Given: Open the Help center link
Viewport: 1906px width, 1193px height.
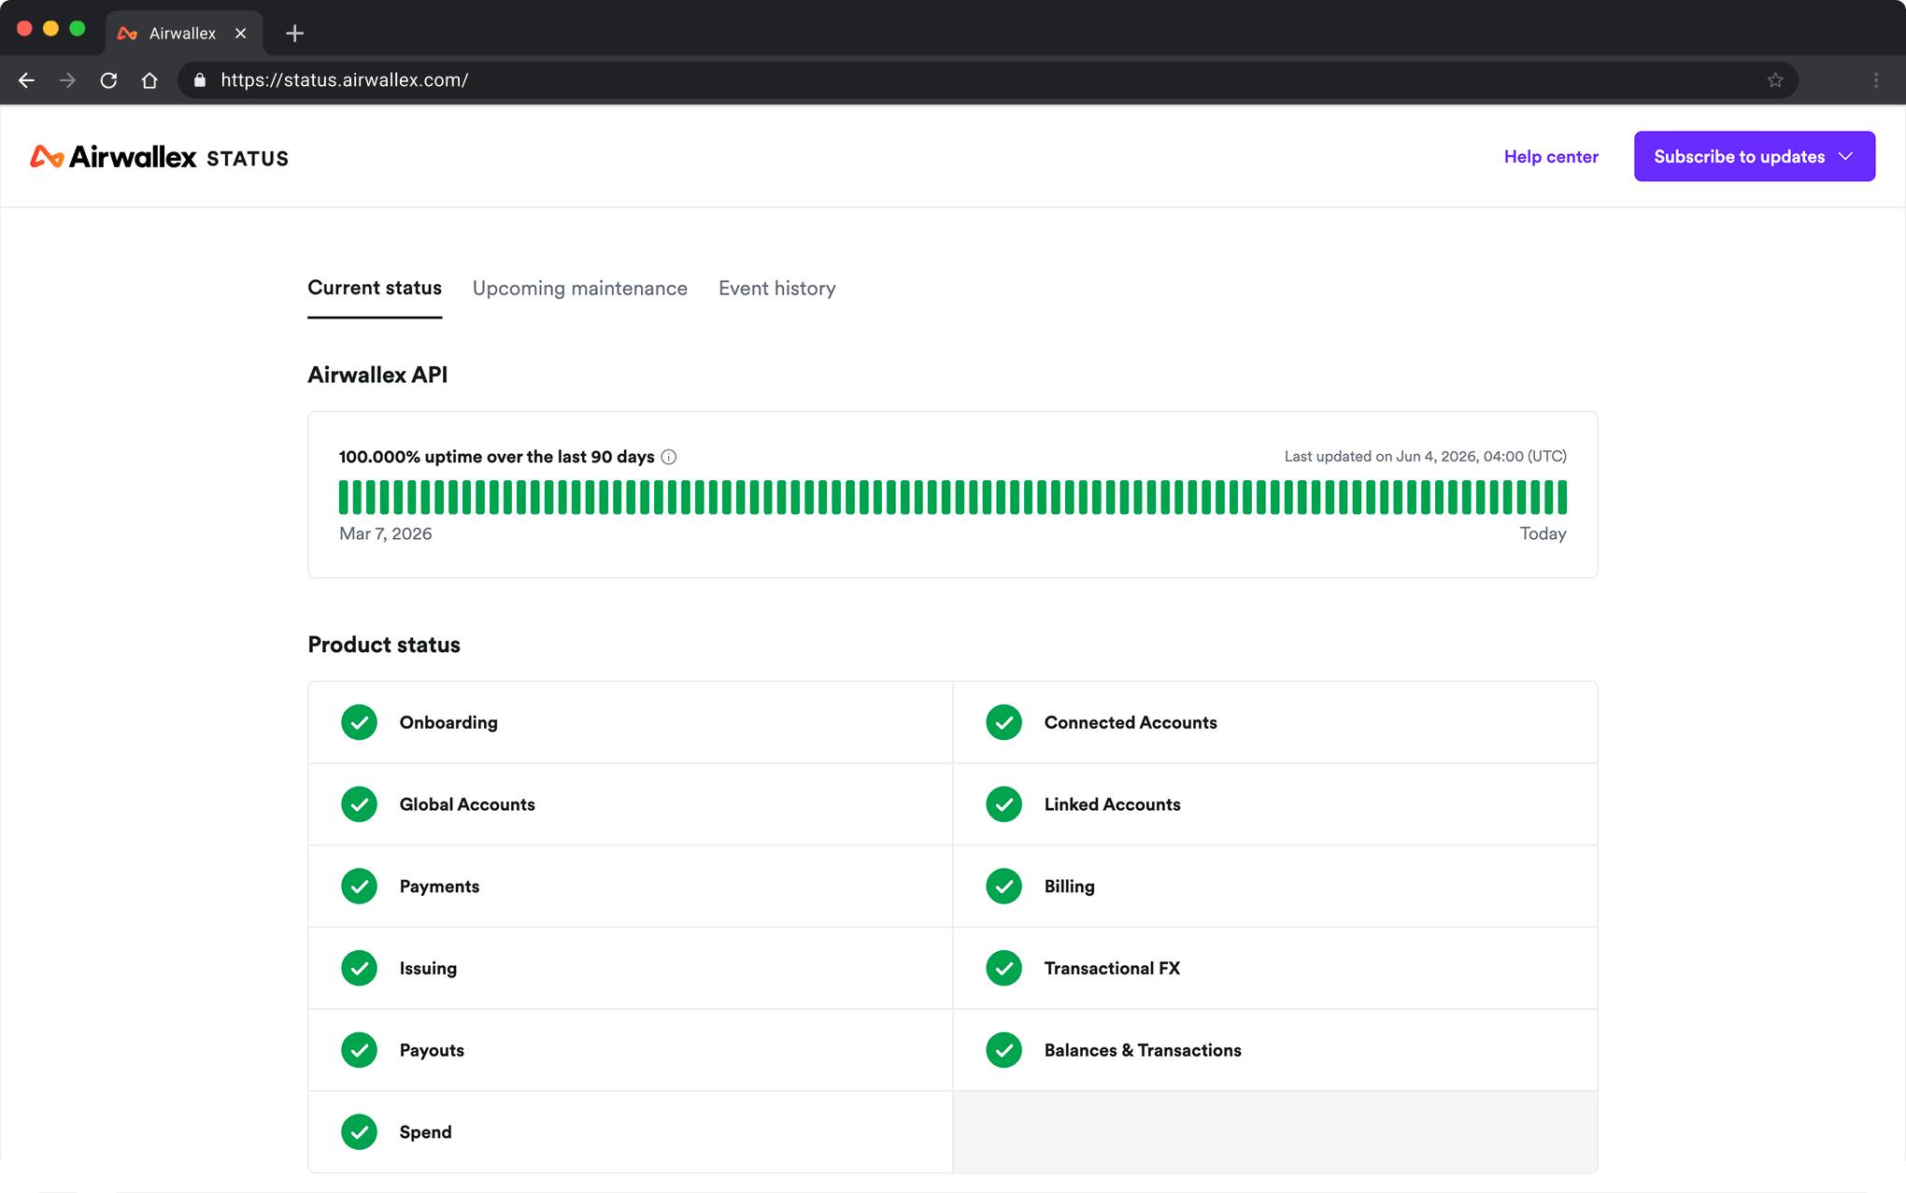Looking at the screenshot, I should pos(1551,157).
